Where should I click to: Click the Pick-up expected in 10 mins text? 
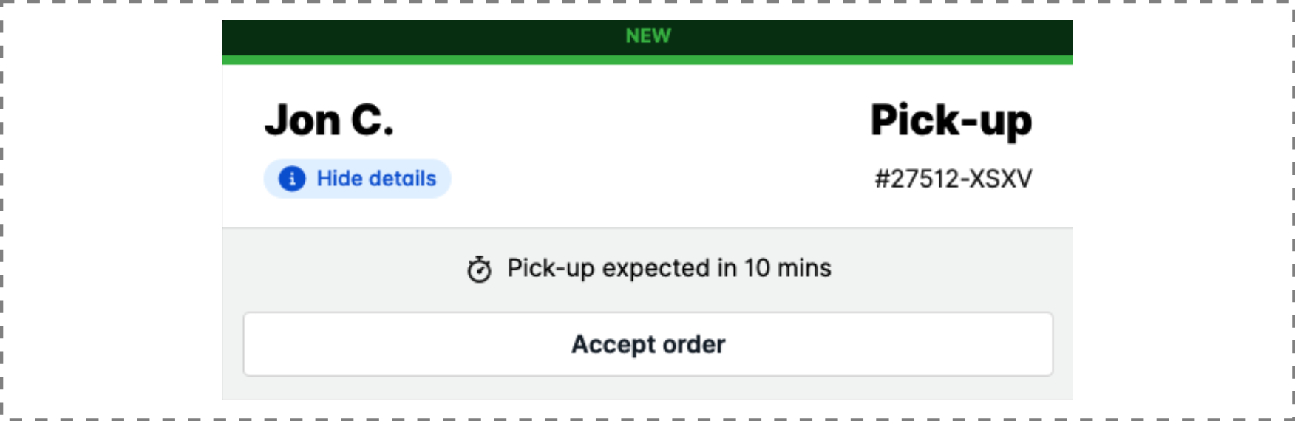(x=669, y=268)
